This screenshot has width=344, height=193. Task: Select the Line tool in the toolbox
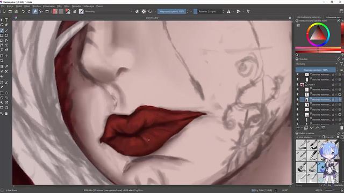(x=6, y=31)
